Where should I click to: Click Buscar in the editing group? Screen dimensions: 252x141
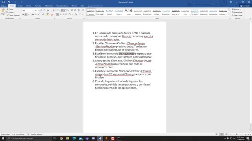pos(236,9)
